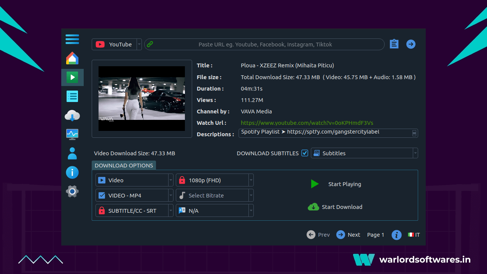The image size is (487, 274).
Task: Click the views value 111.27M
Action: pos(252,100)
